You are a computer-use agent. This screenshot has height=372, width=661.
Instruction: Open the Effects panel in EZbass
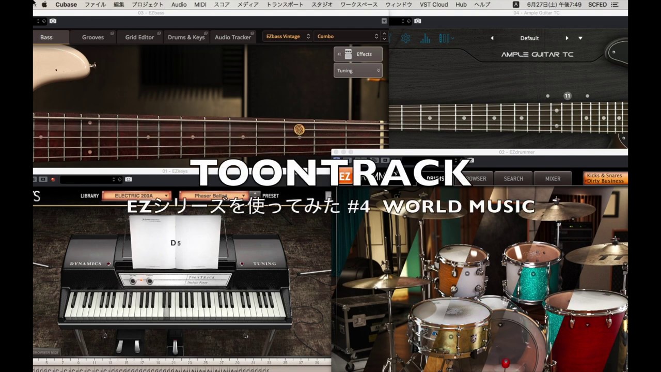coord(358,54)
